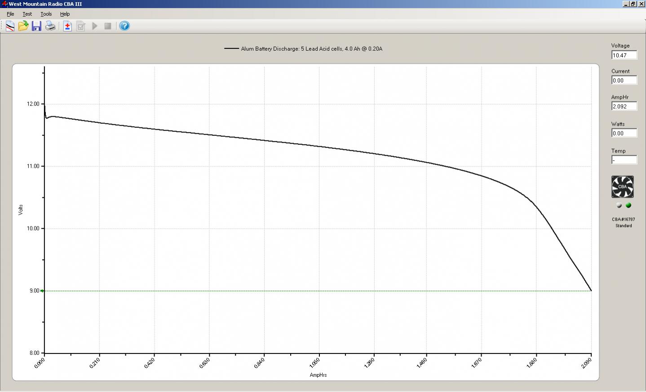Open the Help menu
Screen dimensions: 646x392
[65, 14]
